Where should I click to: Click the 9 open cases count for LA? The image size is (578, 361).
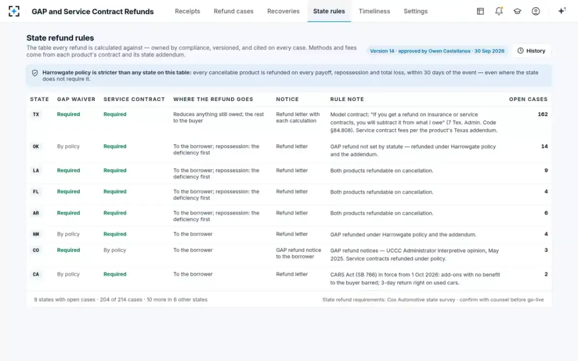coord(546,170)
